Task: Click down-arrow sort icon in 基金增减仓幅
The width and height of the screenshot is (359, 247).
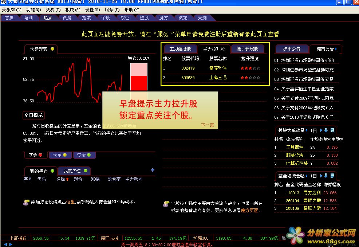Action: (x=326, y=176)
